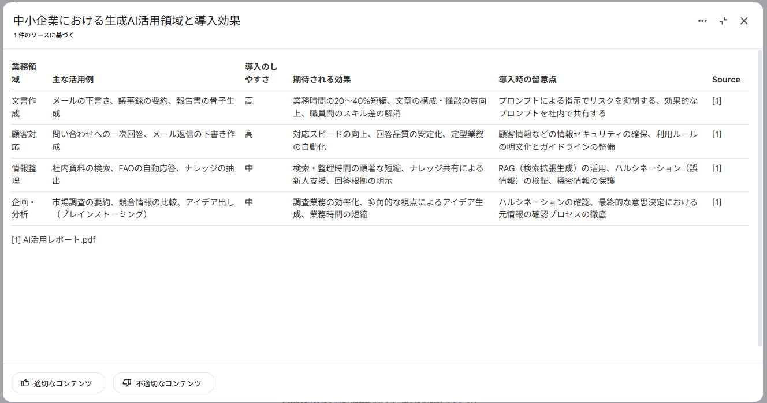Viewport: 767px width, 403px height.
Task: Click the cell starting メールの下書き、議事録の要約
Action: (x=144, y=107)
